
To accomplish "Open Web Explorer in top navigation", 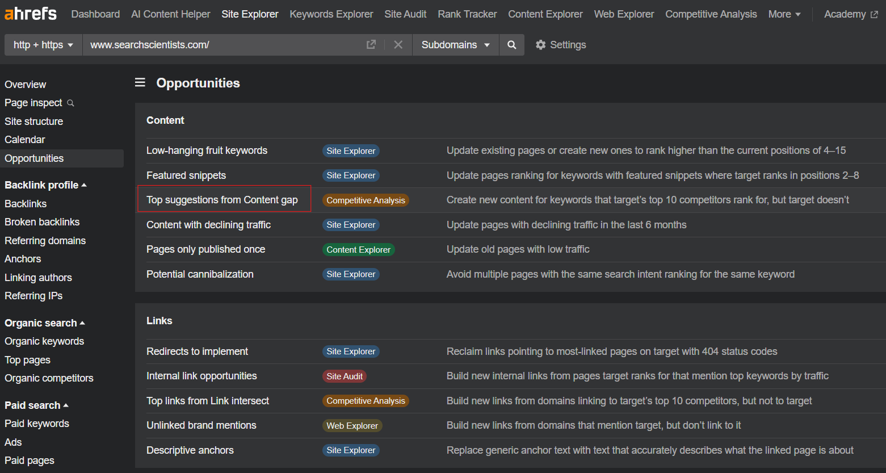I will [624, 14].
